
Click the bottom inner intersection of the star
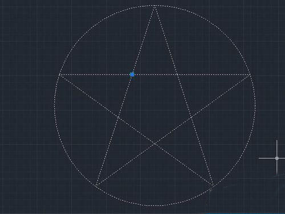154,144
